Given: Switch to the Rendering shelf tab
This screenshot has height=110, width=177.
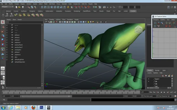Looking at the screenshot, I should point(77,11).
